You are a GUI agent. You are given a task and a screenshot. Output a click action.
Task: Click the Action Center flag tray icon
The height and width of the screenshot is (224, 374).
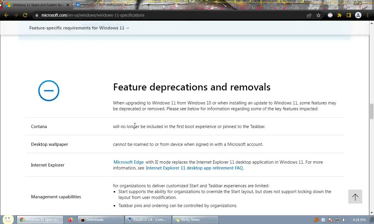pyautogui.click(x=330, y=220)
